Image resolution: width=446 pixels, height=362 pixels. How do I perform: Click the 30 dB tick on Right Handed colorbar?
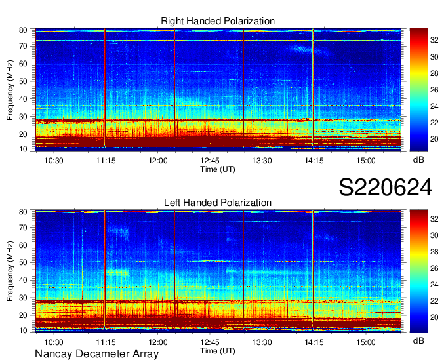point(434,57)
